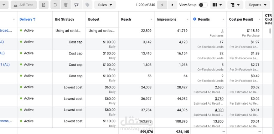Viewport: 274px width, 134px height.
Task: Open Impressions column options arrow
Action: (187, 19)
